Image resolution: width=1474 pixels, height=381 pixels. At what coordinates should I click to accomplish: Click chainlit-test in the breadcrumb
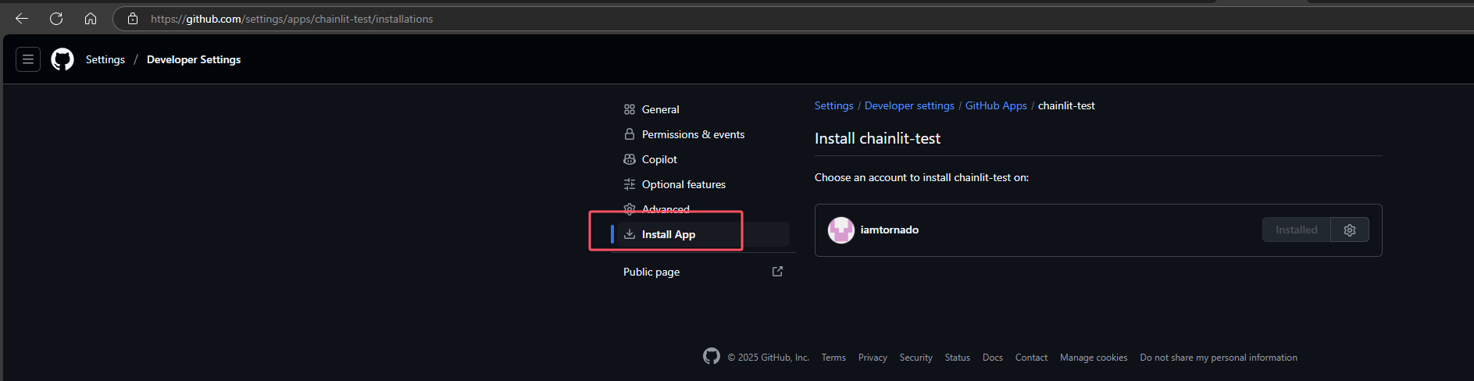tap(1066, 105)
